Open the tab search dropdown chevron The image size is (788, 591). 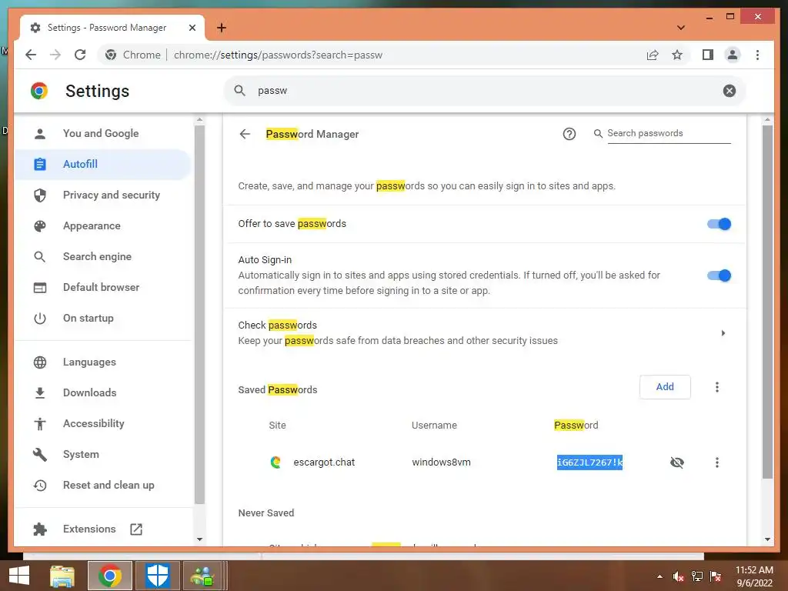pos(680,28)
